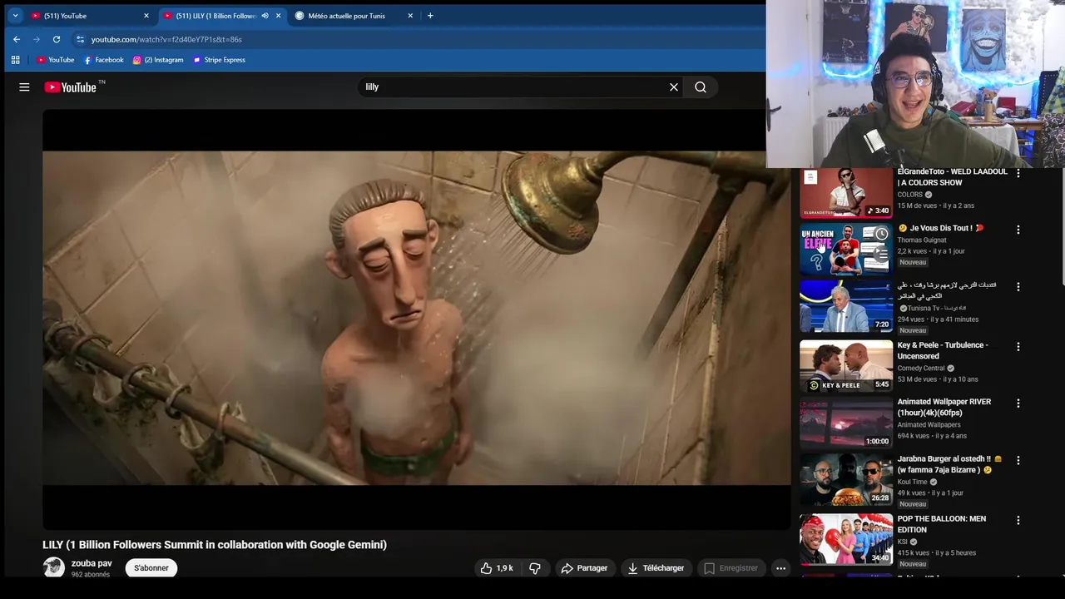Open more actions menu under video
Image resolution: width=1065 pixels, height=599 pixels.
(780, 568)
